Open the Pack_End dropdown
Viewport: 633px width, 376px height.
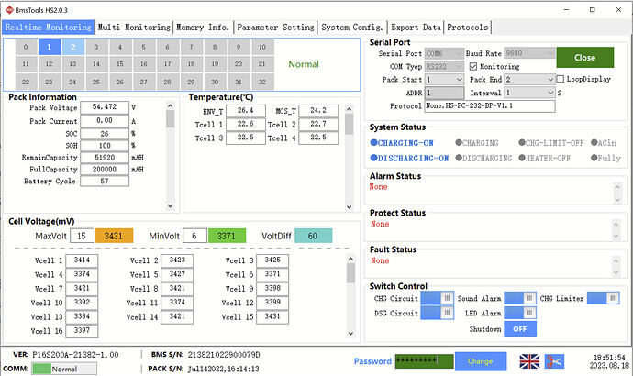529,80
